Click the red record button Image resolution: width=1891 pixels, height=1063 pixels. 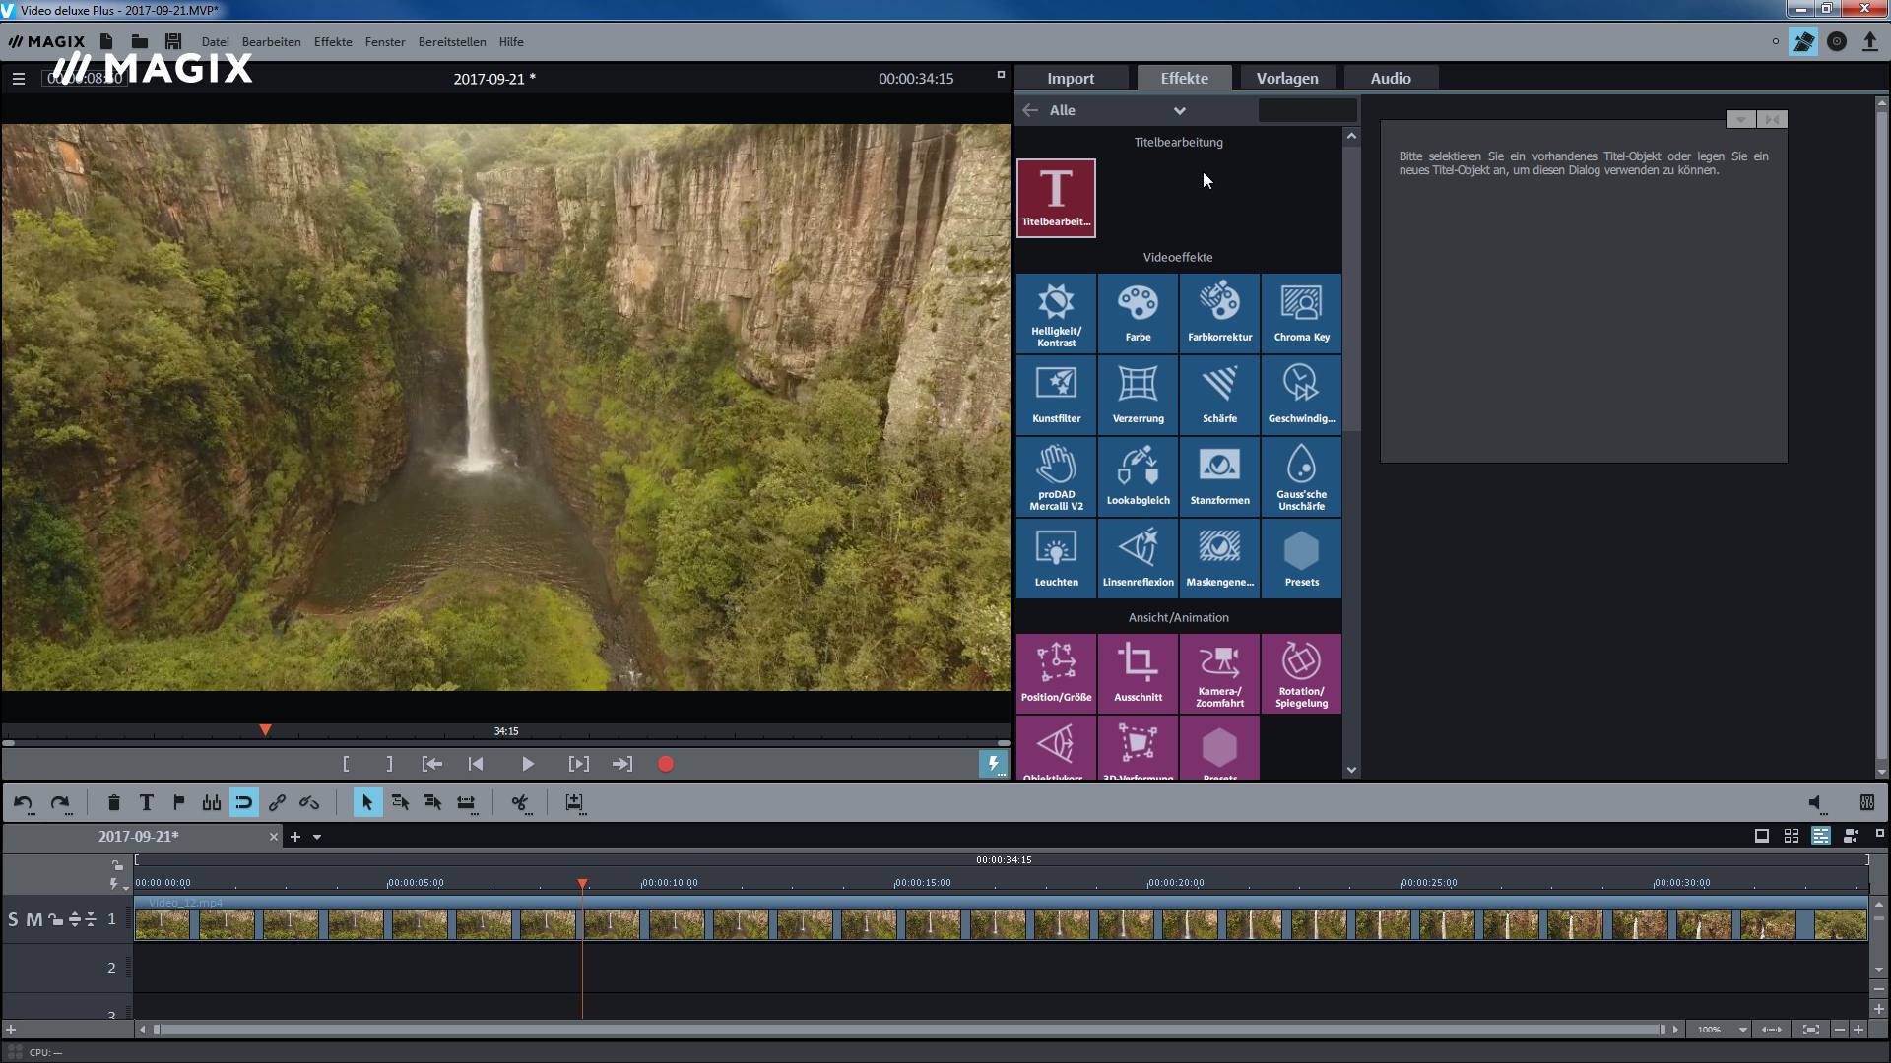point(666,764)
